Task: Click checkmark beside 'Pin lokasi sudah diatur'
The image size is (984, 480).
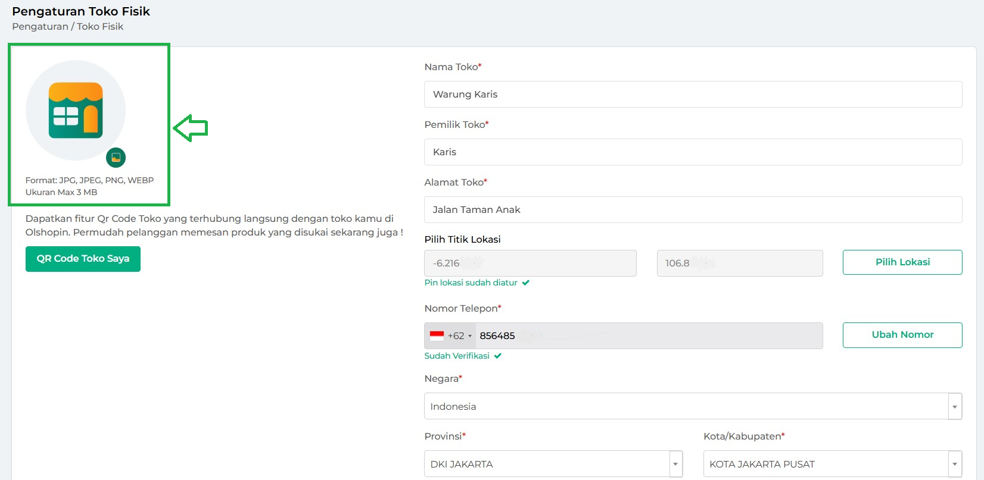Action: (x=526, y=283)
